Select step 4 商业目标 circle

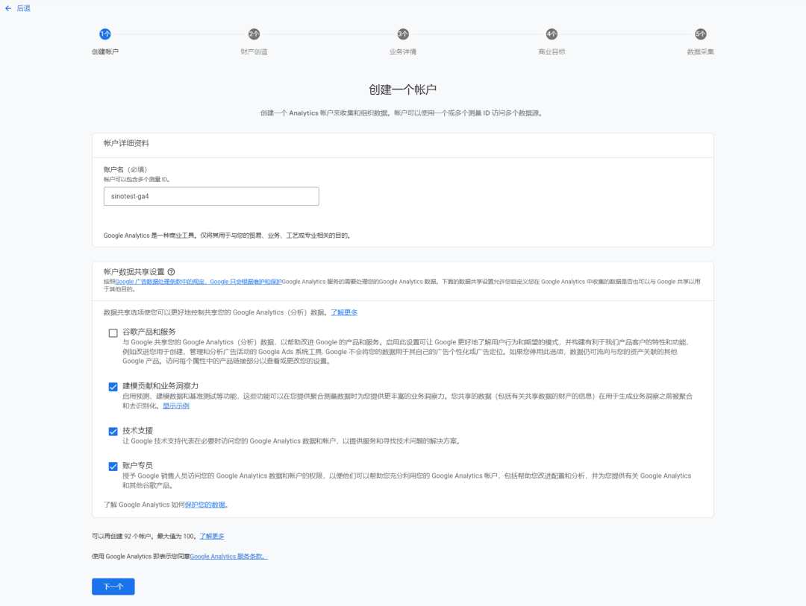(x=552, y=34)
